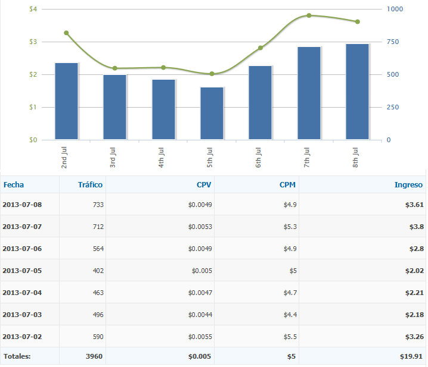Click the date cell 2013-07-06
Viewport: 428px width, 367px height.
[x=22, y=249]
